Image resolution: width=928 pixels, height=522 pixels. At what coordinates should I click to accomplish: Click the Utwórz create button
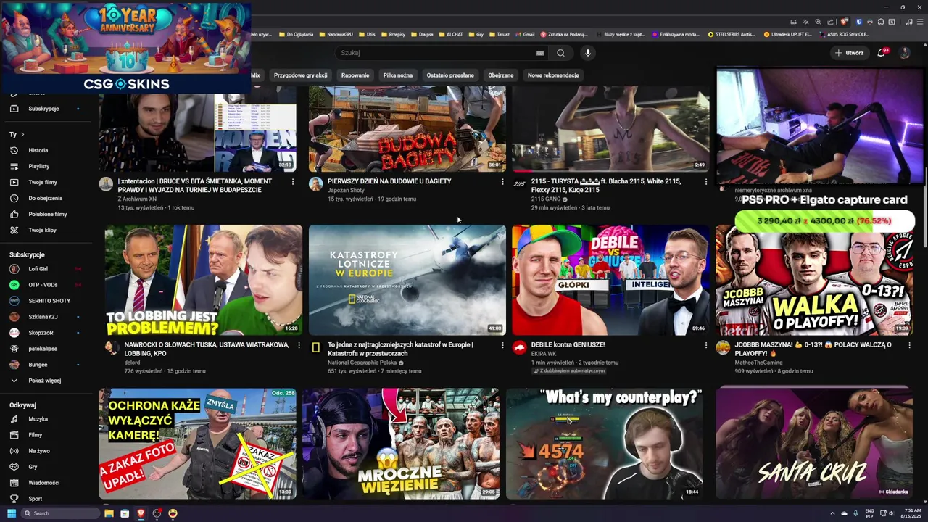pos(849,53)
